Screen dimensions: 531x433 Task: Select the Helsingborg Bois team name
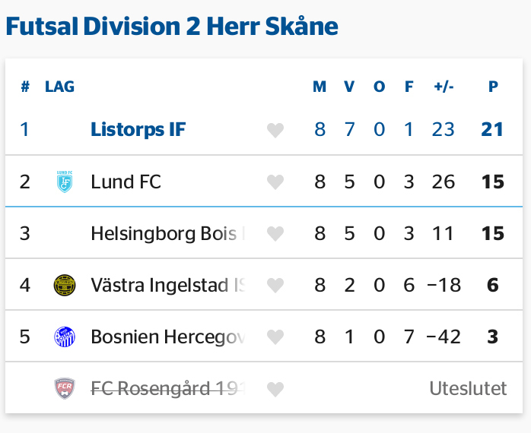point(168,234)
